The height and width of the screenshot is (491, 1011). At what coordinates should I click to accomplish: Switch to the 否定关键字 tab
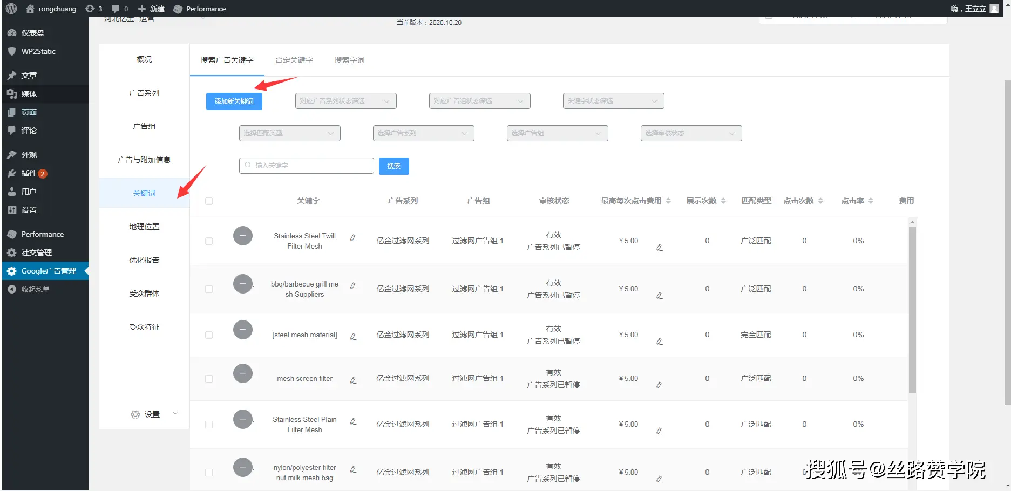[x=294, y=60]
